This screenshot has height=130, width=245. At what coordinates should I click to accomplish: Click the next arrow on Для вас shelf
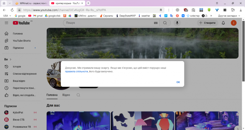[238, 128]
